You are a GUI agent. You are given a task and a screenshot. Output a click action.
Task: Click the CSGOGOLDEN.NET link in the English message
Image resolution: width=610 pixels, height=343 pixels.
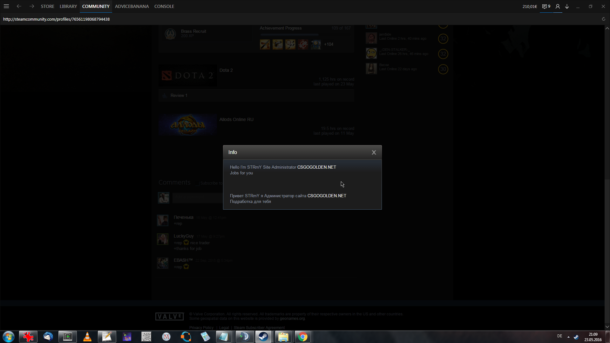click(316, 167)
